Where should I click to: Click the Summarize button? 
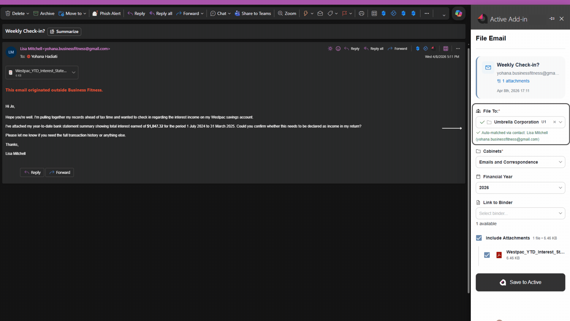click(64, 32)
